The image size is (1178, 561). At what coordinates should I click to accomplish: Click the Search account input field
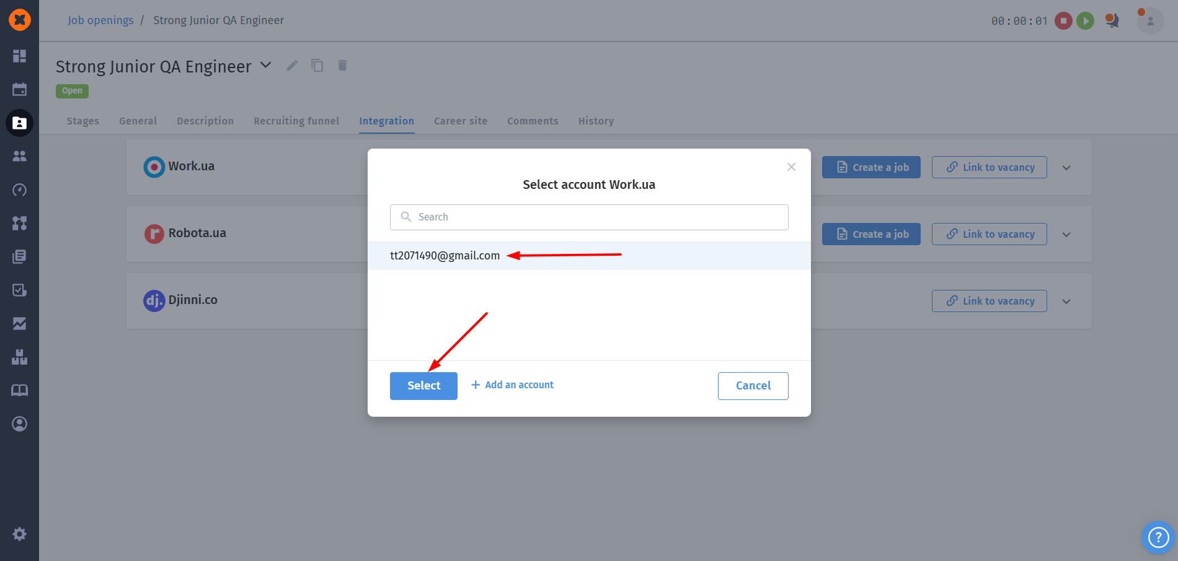point(589,217)
